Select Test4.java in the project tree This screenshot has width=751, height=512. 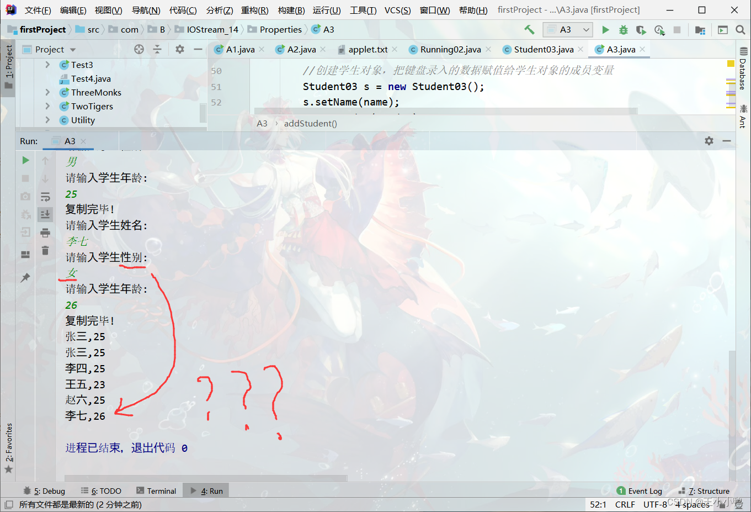click(x=90, y=78)
